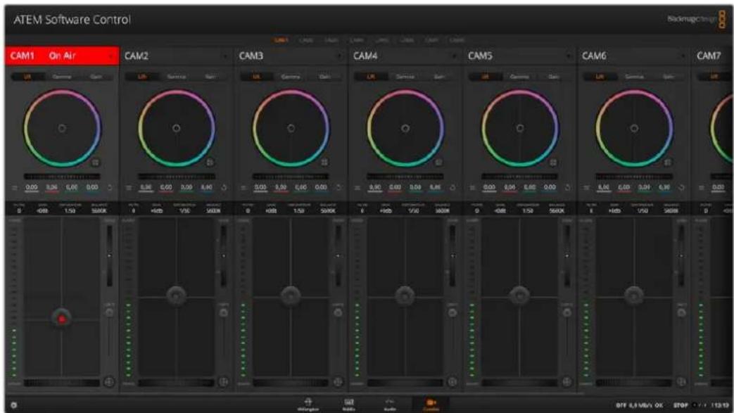
Task: Open the CAM6 color corrector view icon
Action: (x=668, y=162)
